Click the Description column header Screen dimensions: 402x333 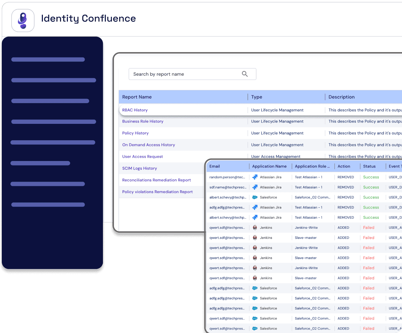pos(342,97)
